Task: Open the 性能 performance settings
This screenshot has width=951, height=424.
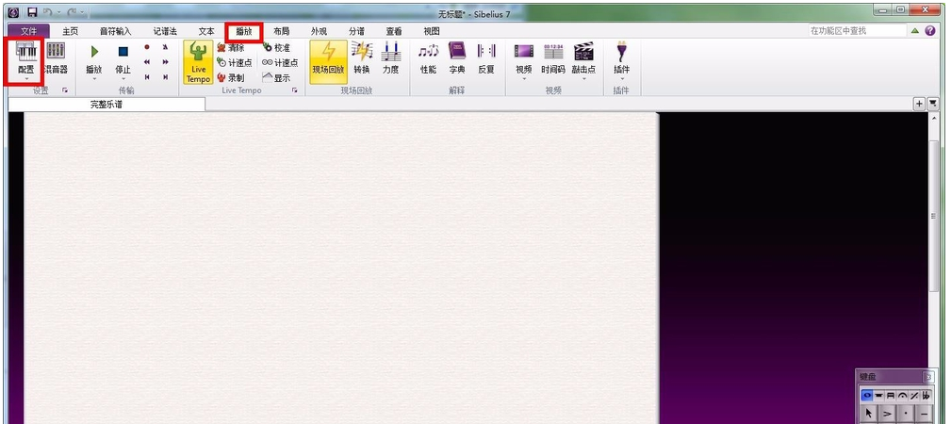Action: [x=428, y=58]
